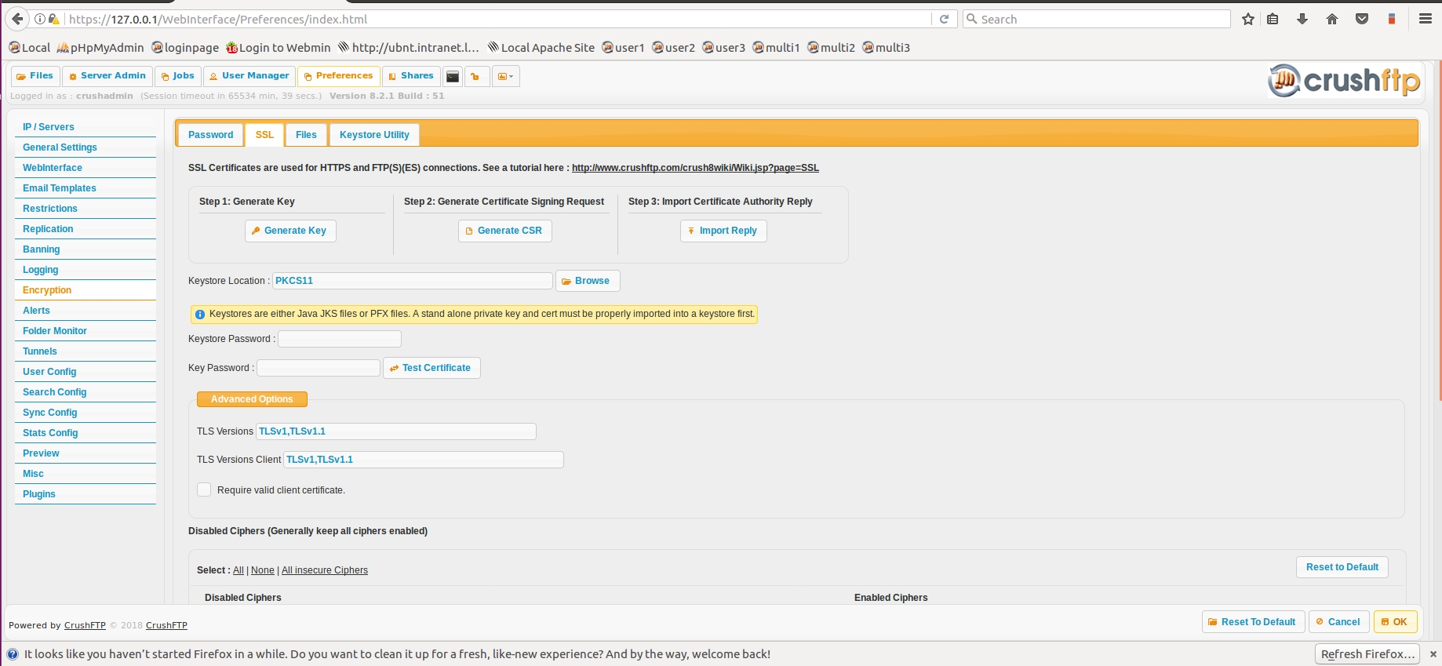Enable Require valid client certificate checkbox
This screenshot has width=1442, height=666.
204,489
